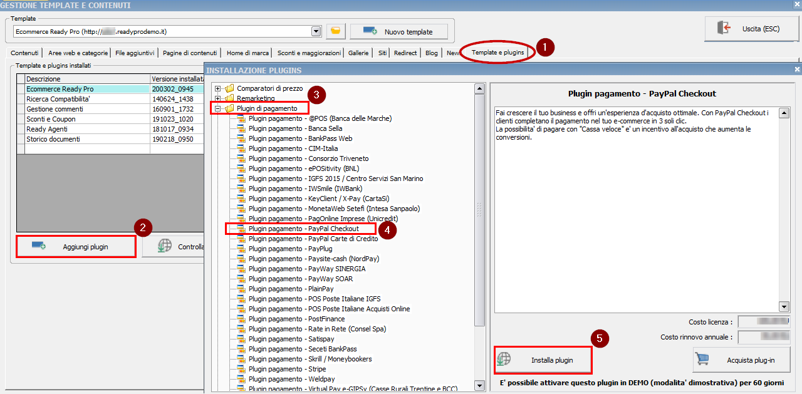Select Plugin pagamento - @POS (Banca delle Marche)

pyautogui.click(x=320, y=118)
